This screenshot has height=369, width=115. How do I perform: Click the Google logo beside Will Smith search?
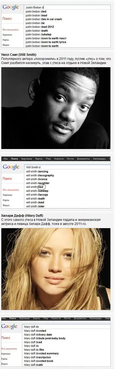pos(11,167)
